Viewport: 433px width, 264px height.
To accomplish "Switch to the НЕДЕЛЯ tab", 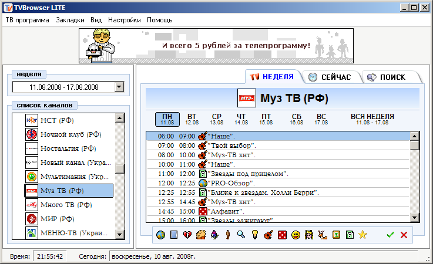I will click(273, 77).
